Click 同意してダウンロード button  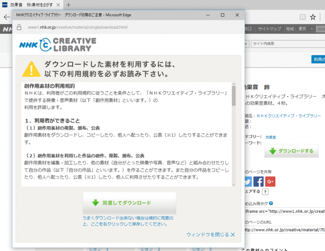[129, 203]
